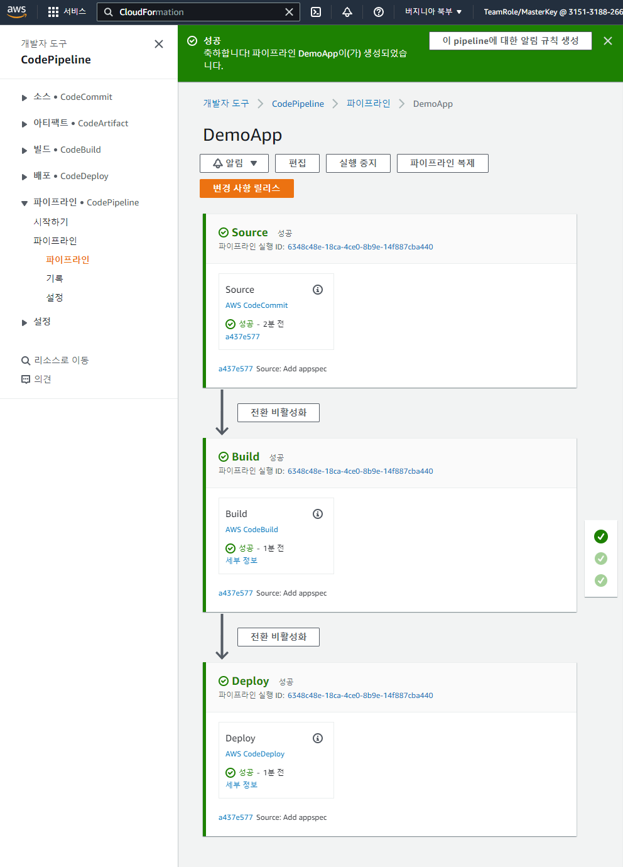
Task: Open the AWS CodeBuild provider link
Action: pos(252,530)
